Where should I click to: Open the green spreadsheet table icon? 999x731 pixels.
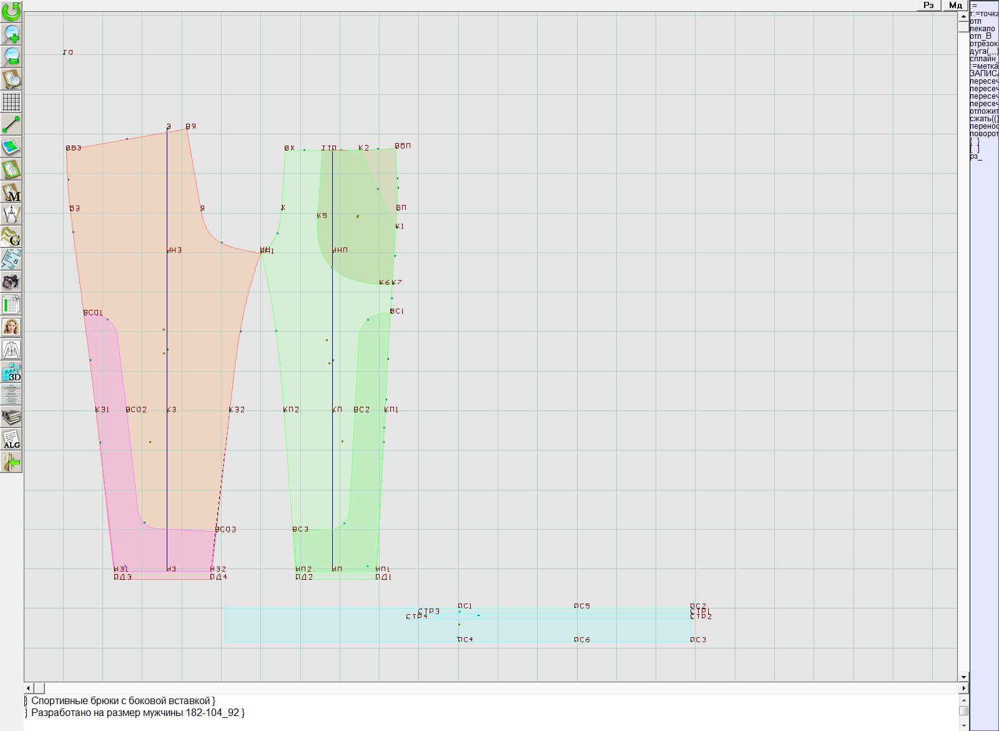pos(11,304)
